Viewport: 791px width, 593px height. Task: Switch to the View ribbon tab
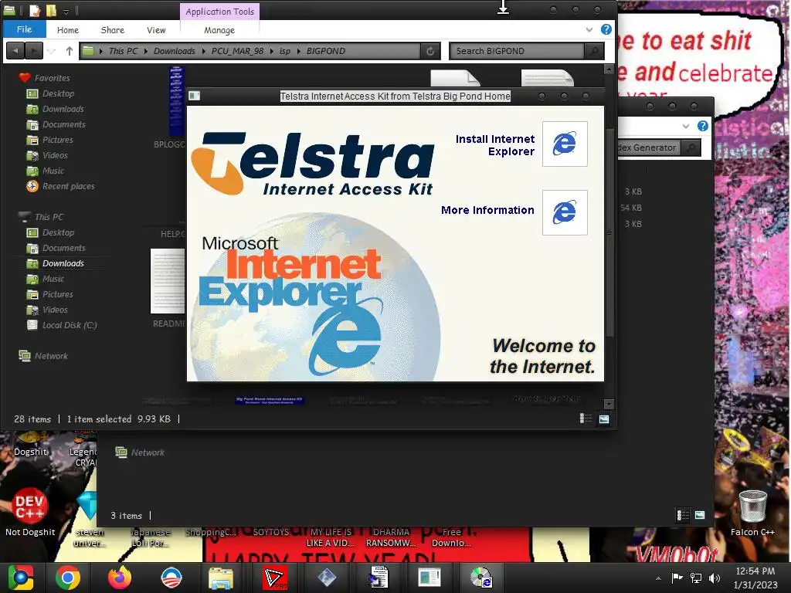click(x=156, y=30)
